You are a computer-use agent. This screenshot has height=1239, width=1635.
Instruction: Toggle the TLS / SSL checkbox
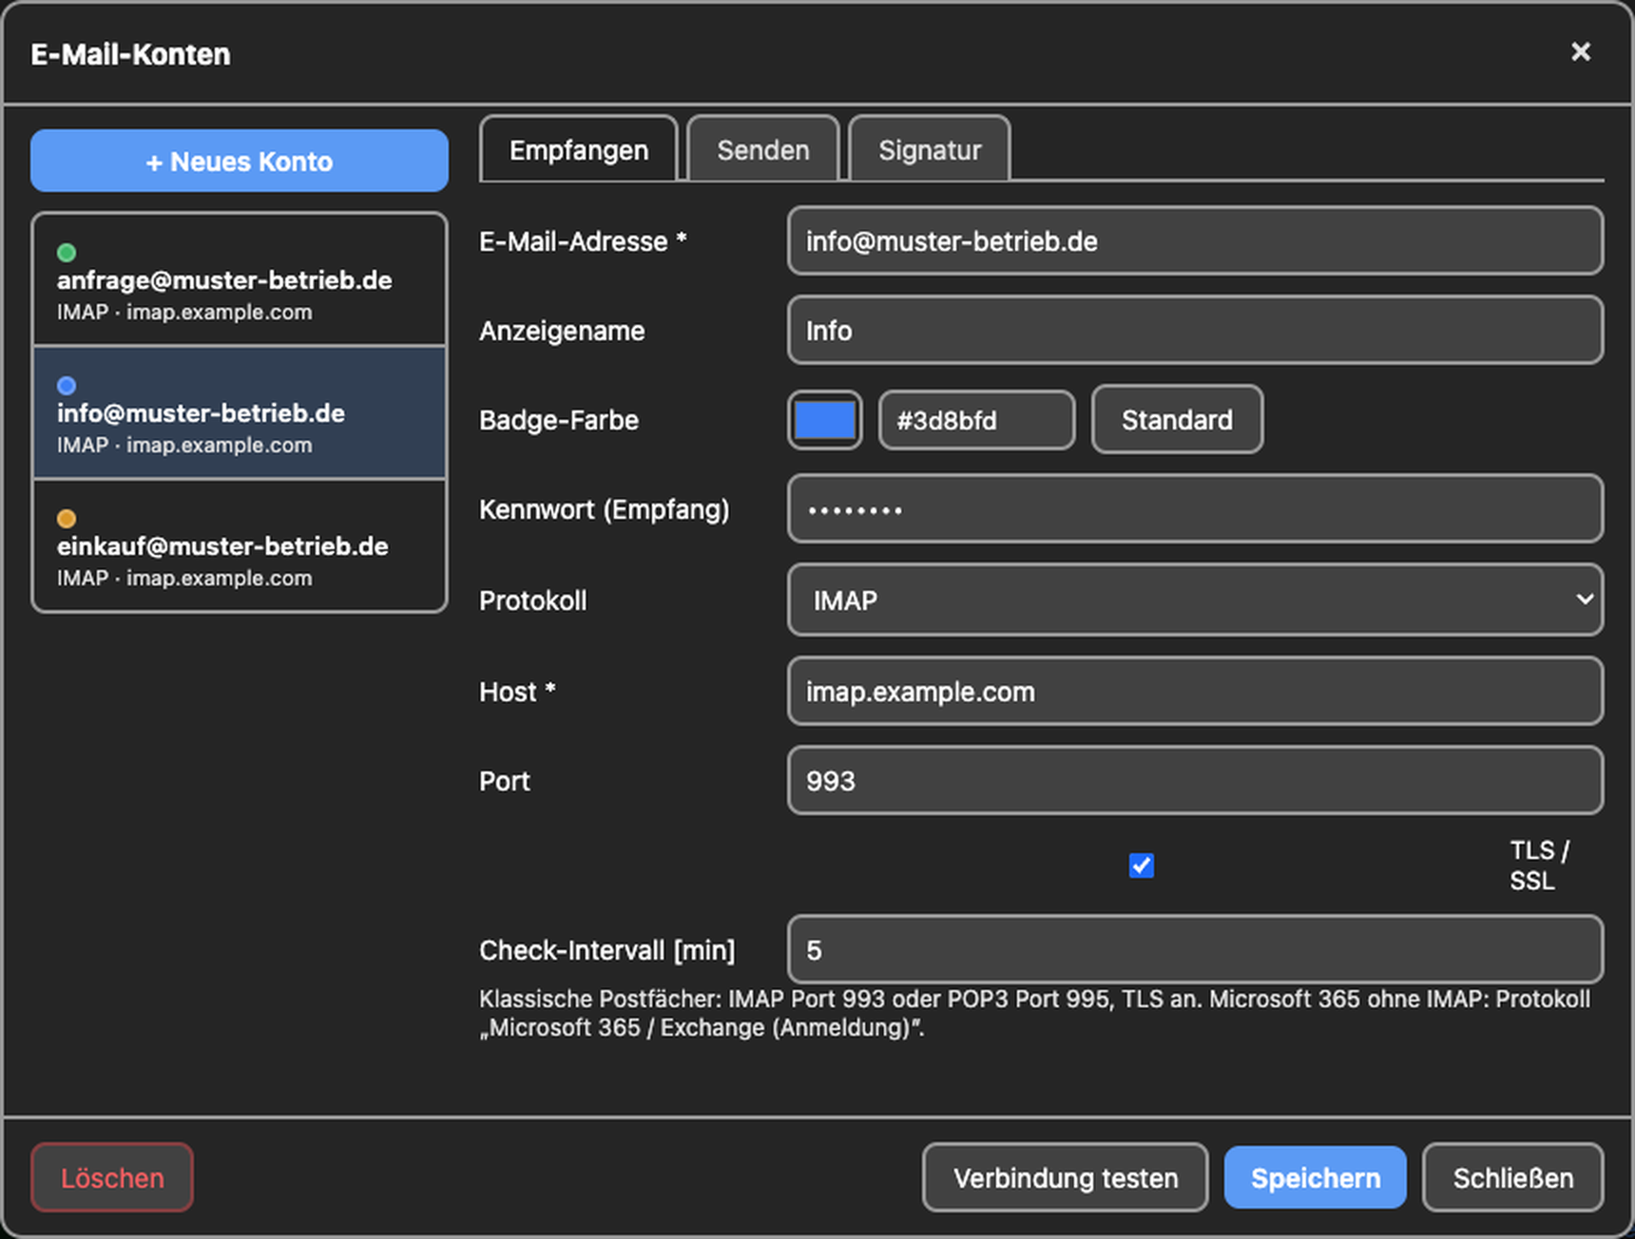[x=1141, y=866]
